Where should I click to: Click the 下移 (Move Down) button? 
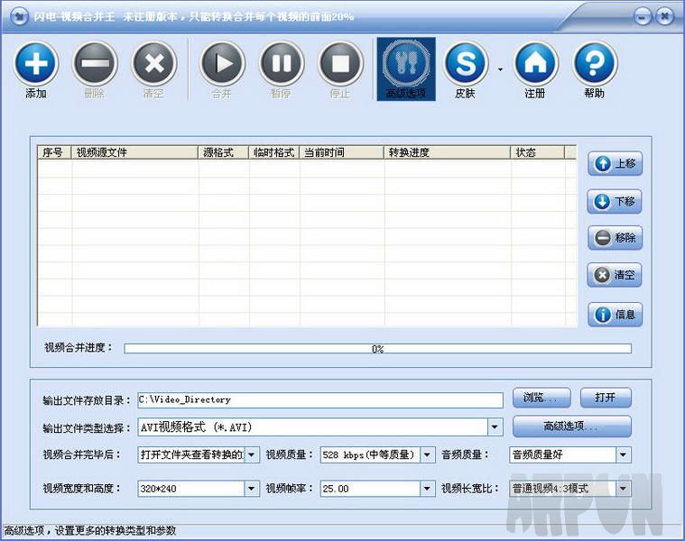tap(616, 201)
